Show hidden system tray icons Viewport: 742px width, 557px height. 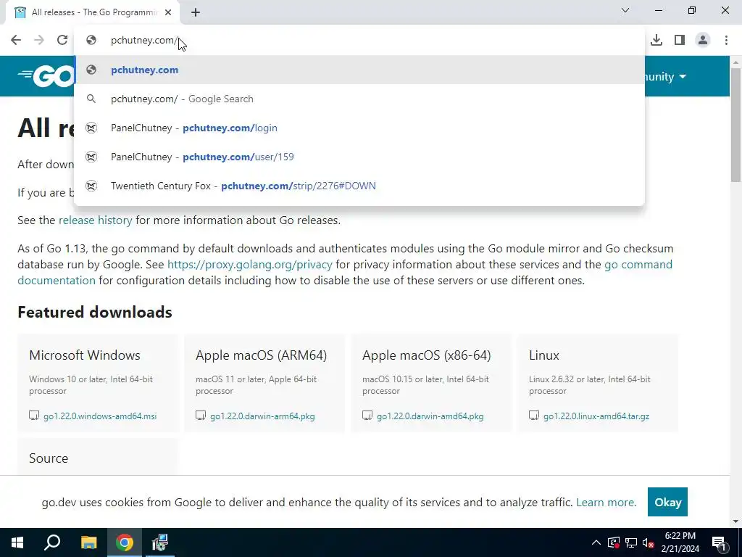pos(596,543)
